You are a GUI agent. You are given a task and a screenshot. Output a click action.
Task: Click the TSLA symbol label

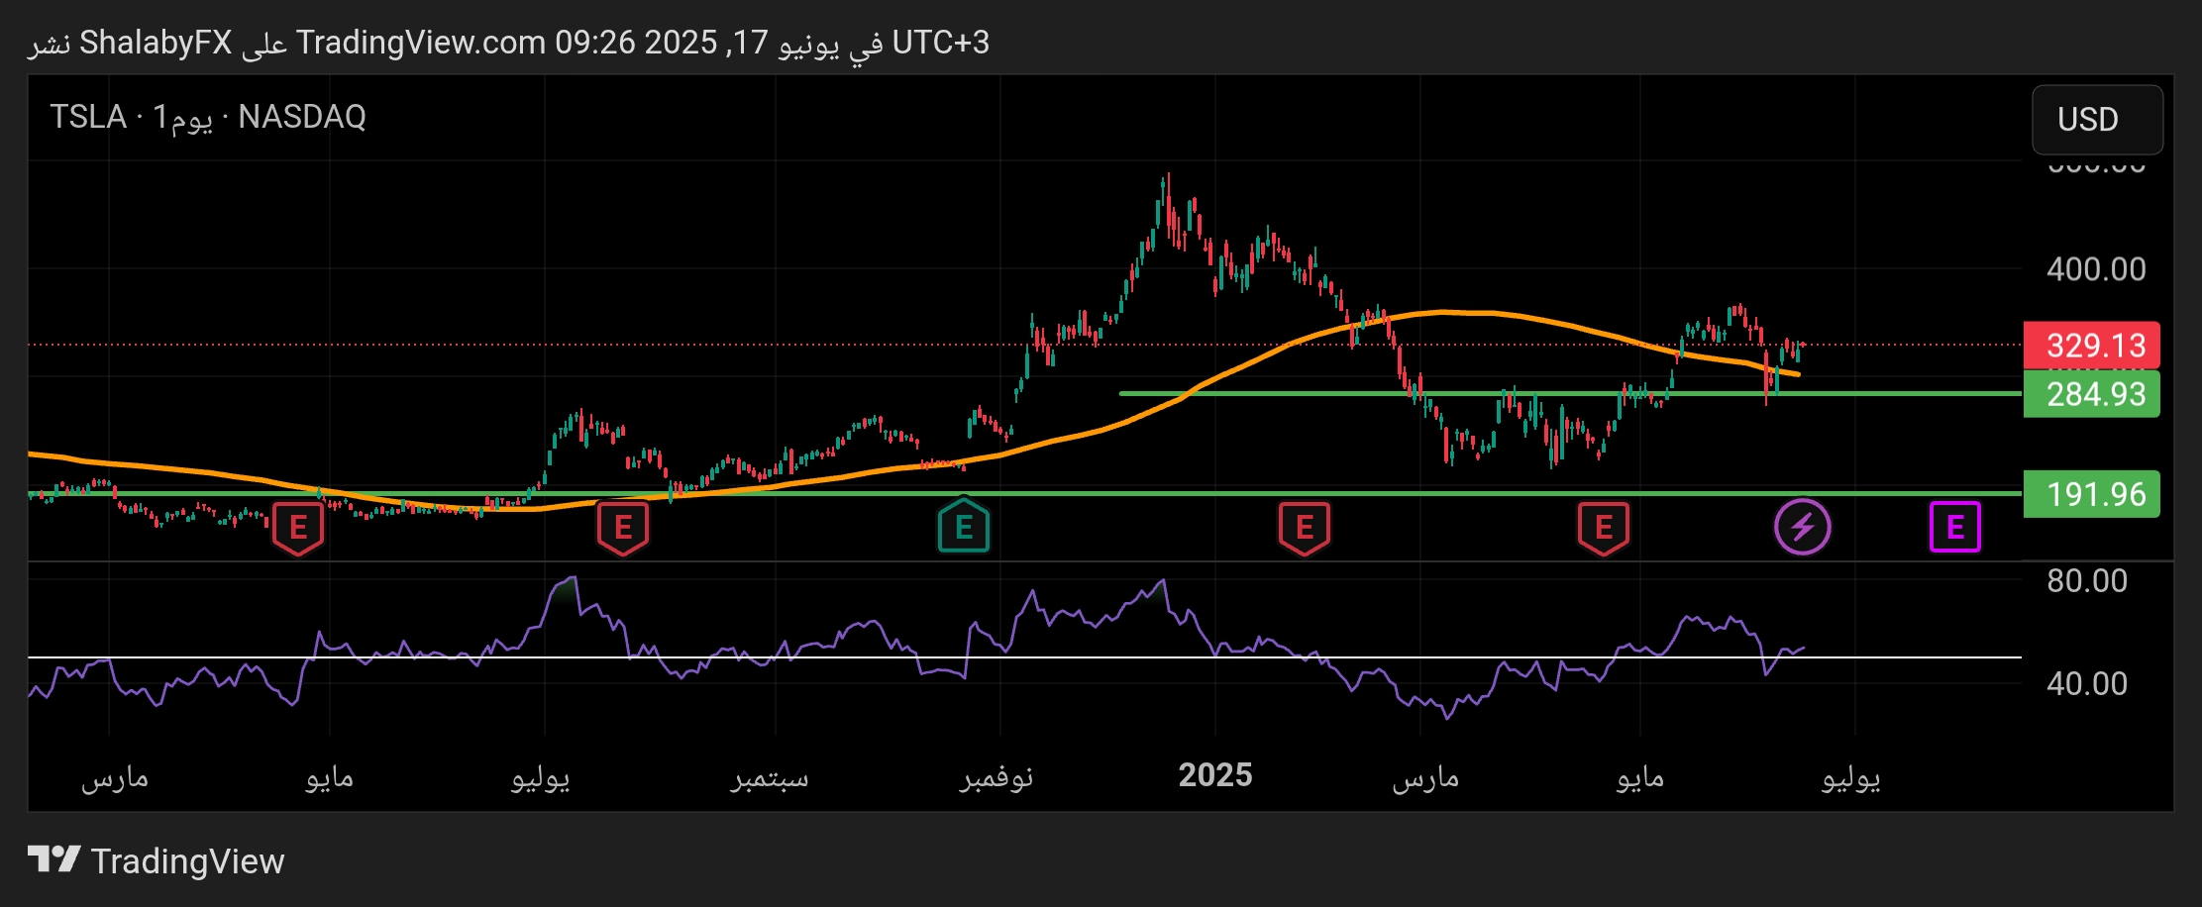(88, 117)
